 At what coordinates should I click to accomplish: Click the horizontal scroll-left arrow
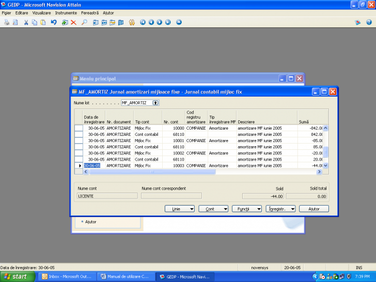click(x=86, y=171)
